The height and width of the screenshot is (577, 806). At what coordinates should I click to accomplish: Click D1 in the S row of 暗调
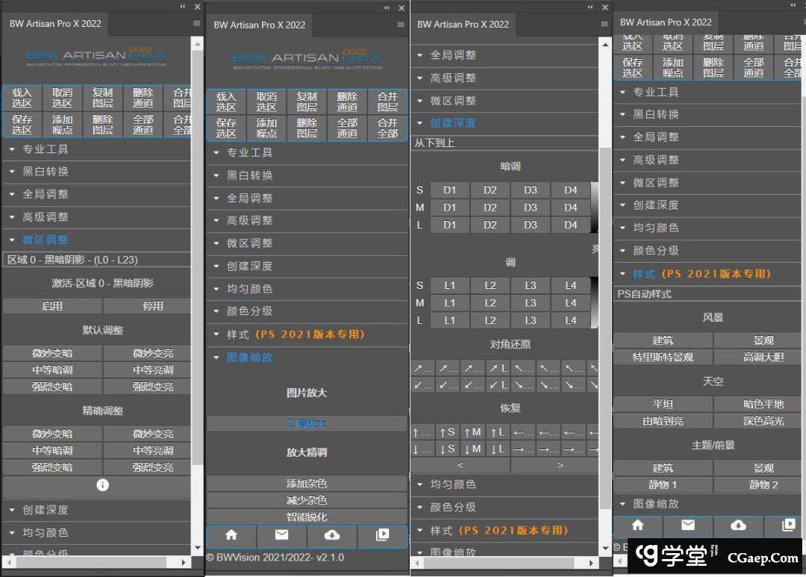449,190
